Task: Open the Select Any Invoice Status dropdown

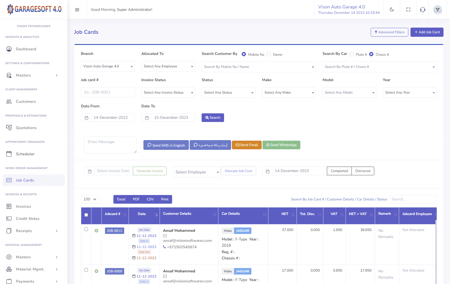Action: pyautogui.click(x=168, y=93)
